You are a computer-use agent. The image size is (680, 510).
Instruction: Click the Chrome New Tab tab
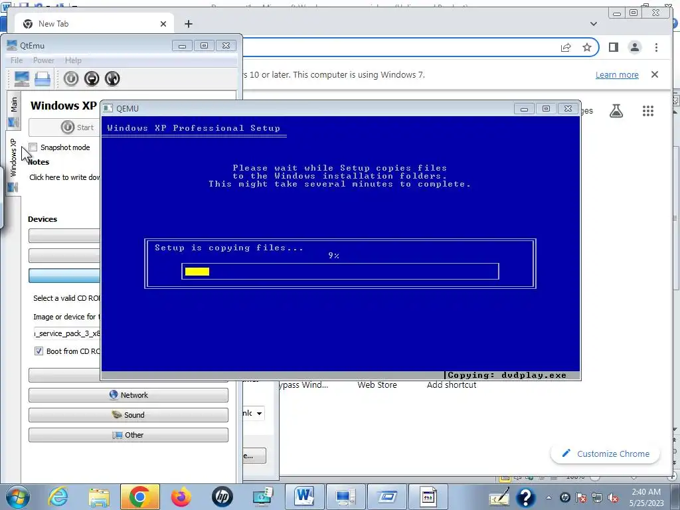tap(94, 24)
